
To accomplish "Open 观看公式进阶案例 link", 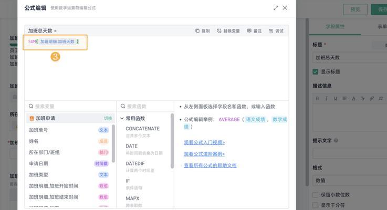I will [x=204, y=154].
